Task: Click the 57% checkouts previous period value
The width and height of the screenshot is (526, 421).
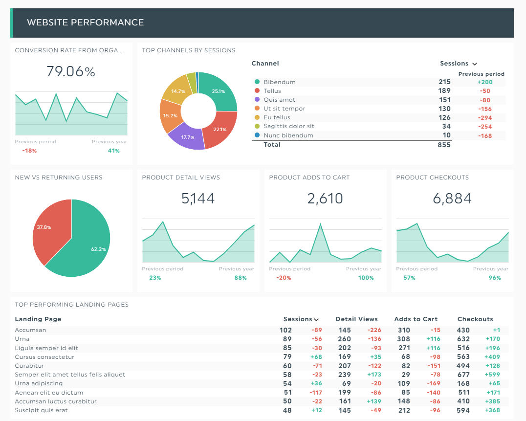Action: click(x=409, y=278)
